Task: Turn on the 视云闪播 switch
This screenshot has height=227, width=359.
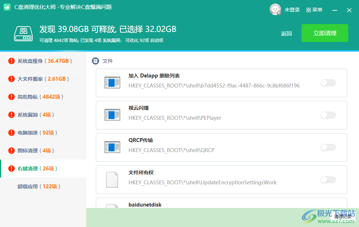Action: coord(328,115)
